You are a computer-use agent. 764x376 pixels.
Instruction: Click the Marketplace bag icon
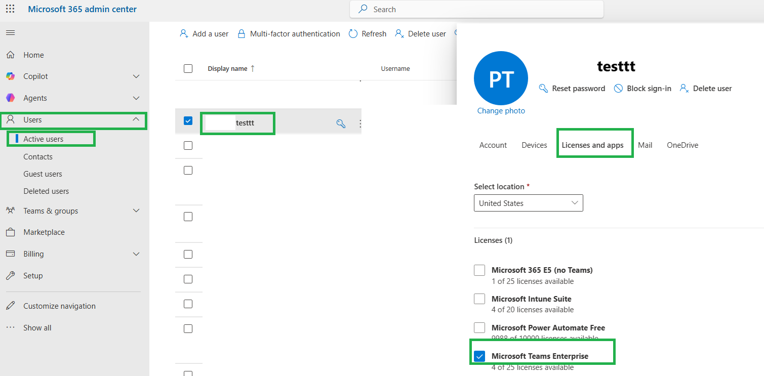click(x=10, y=232)
